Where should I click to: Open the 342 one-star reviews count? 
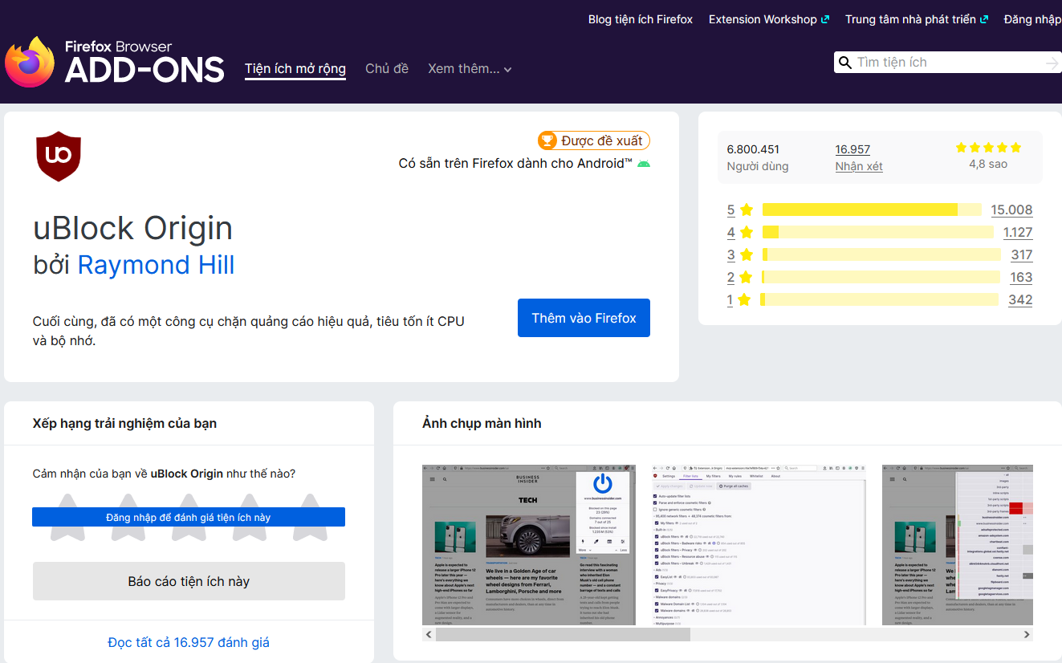tap(1020, 300)
